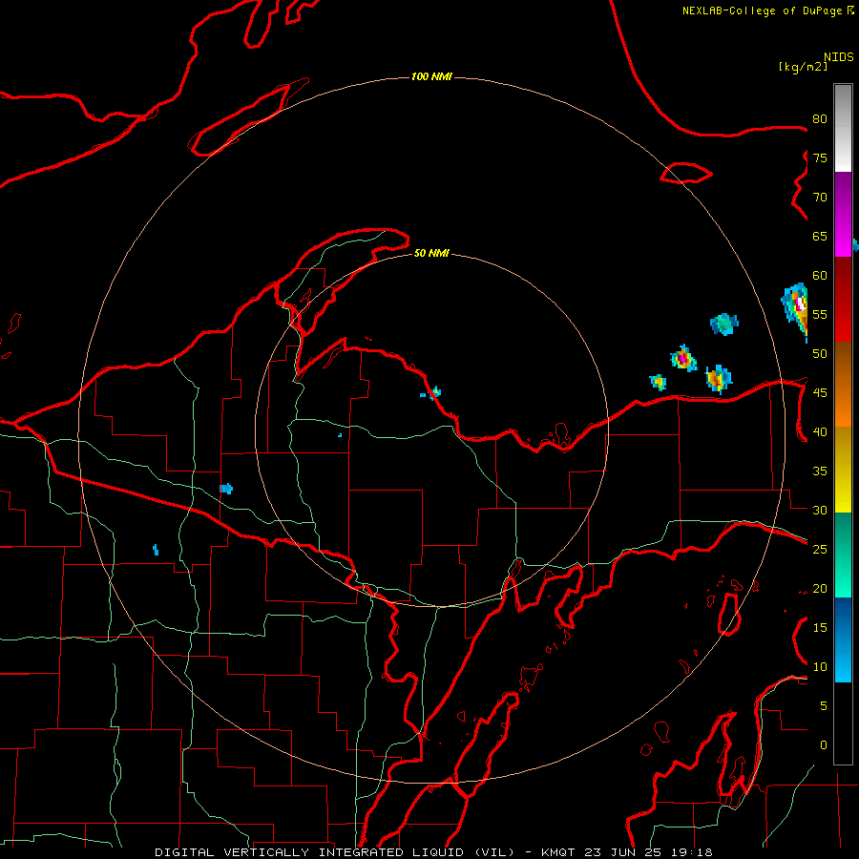Select the dark red band of the color bar

click(843, 300)
